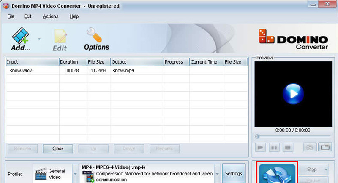Click the Duration column header

73,62
